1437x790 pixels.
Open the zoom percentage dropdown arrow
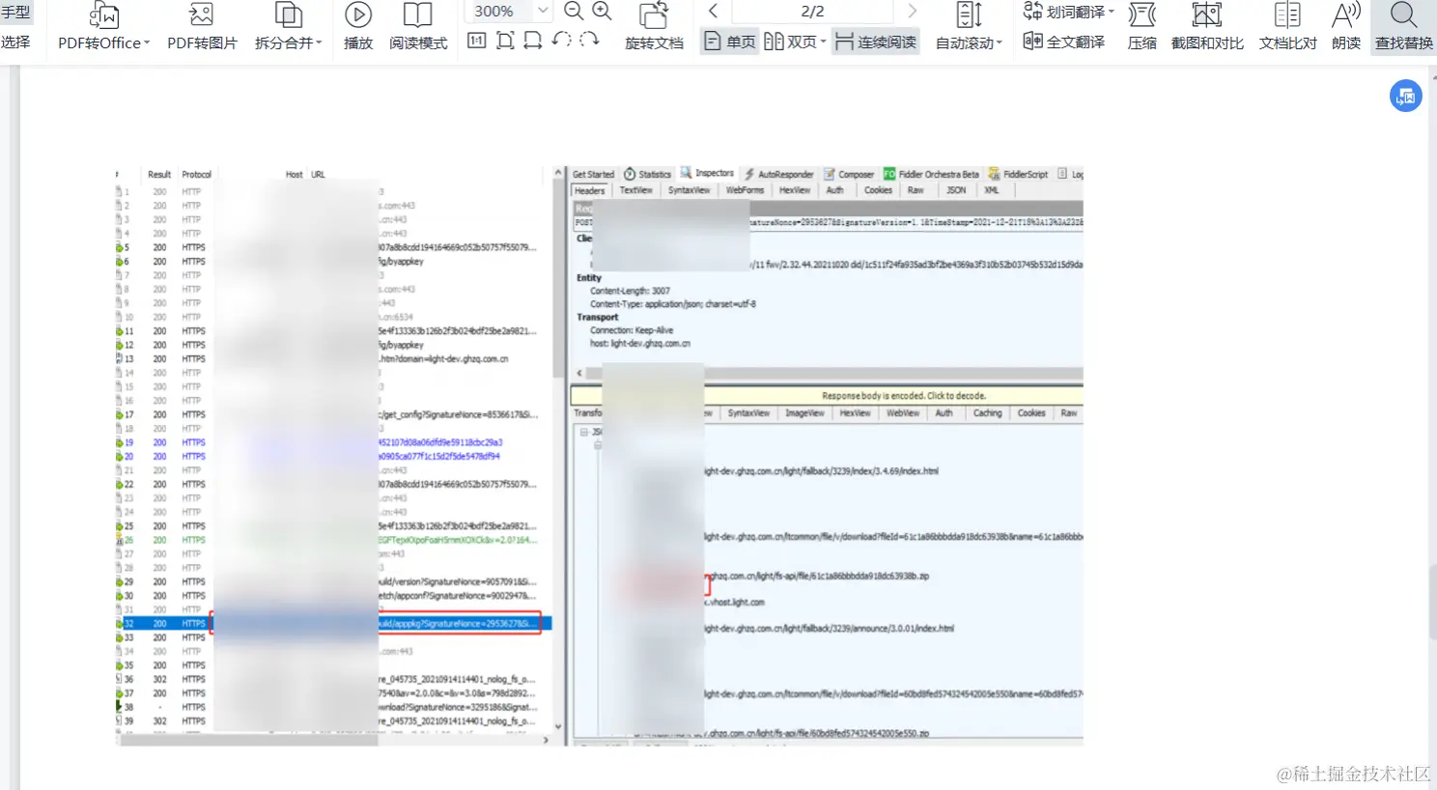pos(543,12)
